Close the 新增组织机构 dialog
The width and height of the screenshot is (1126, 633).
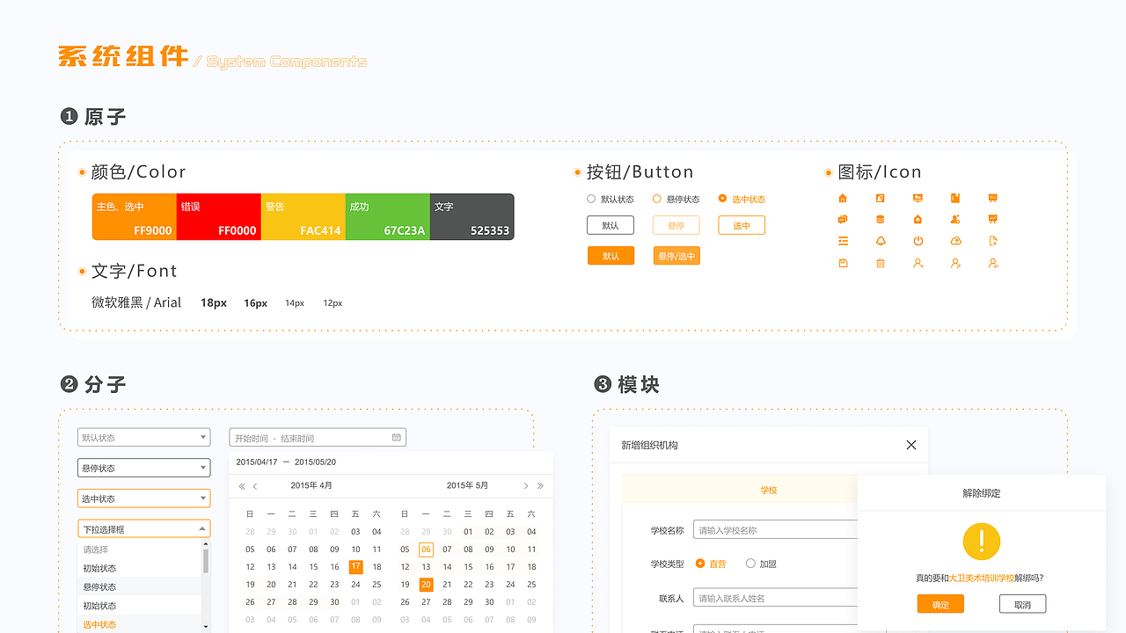911,445
